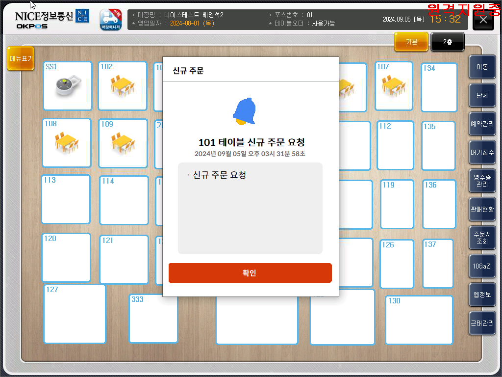Open table 107 with dining set icon
This screenshot has height=377, width=502.
(x=394, y=86)
